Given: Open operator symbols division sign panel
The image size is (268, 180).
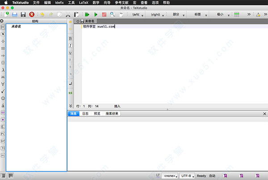Looking at the screenshot, I should coord(3,41).
